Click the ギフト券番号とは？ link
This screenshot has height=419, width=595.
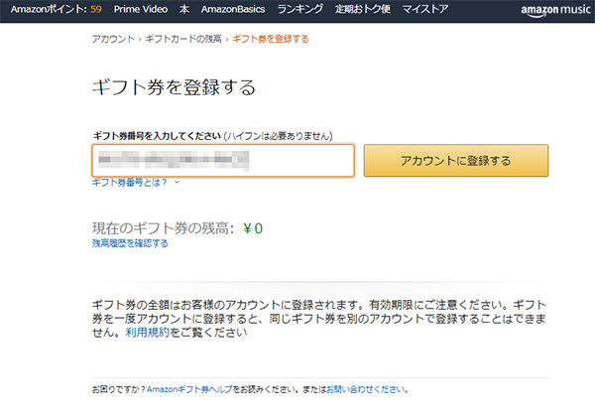129,183
